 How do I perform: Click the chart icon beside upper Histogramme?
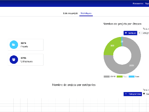click(139, 33)
